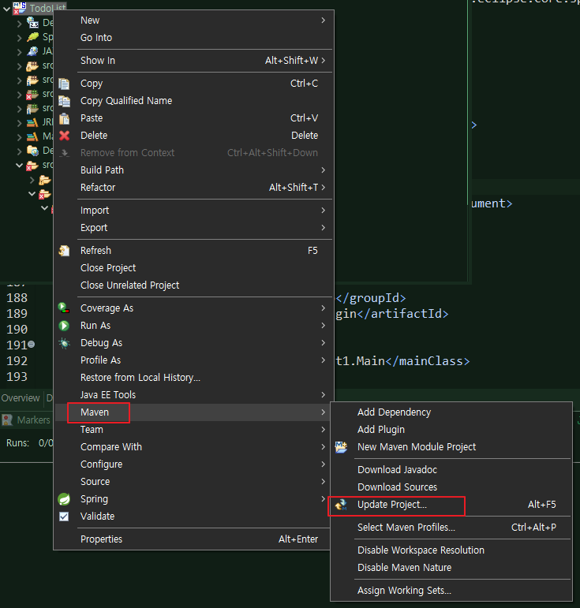
Task: Click the Runs counter text
Action: [29, 443]
